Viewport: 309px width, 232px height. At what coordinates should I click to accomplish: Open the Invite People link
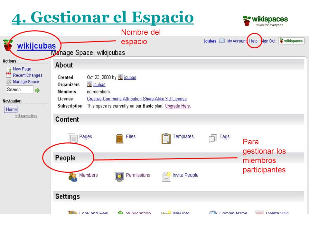pyautogui.click(x=185, y=175)
